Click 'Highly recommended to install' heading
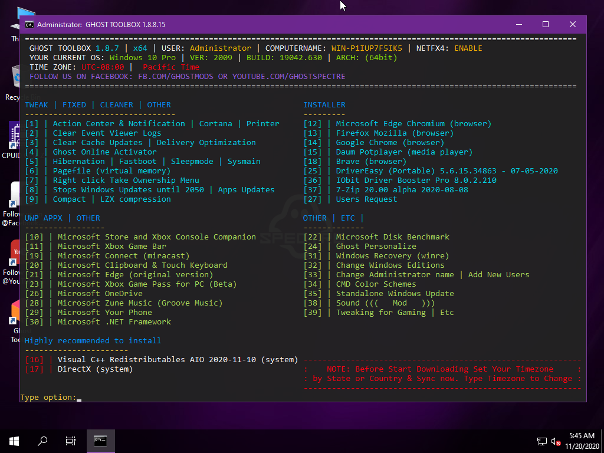Image resolution: width=604 pixels, height=453 pixels. (93, 340)
